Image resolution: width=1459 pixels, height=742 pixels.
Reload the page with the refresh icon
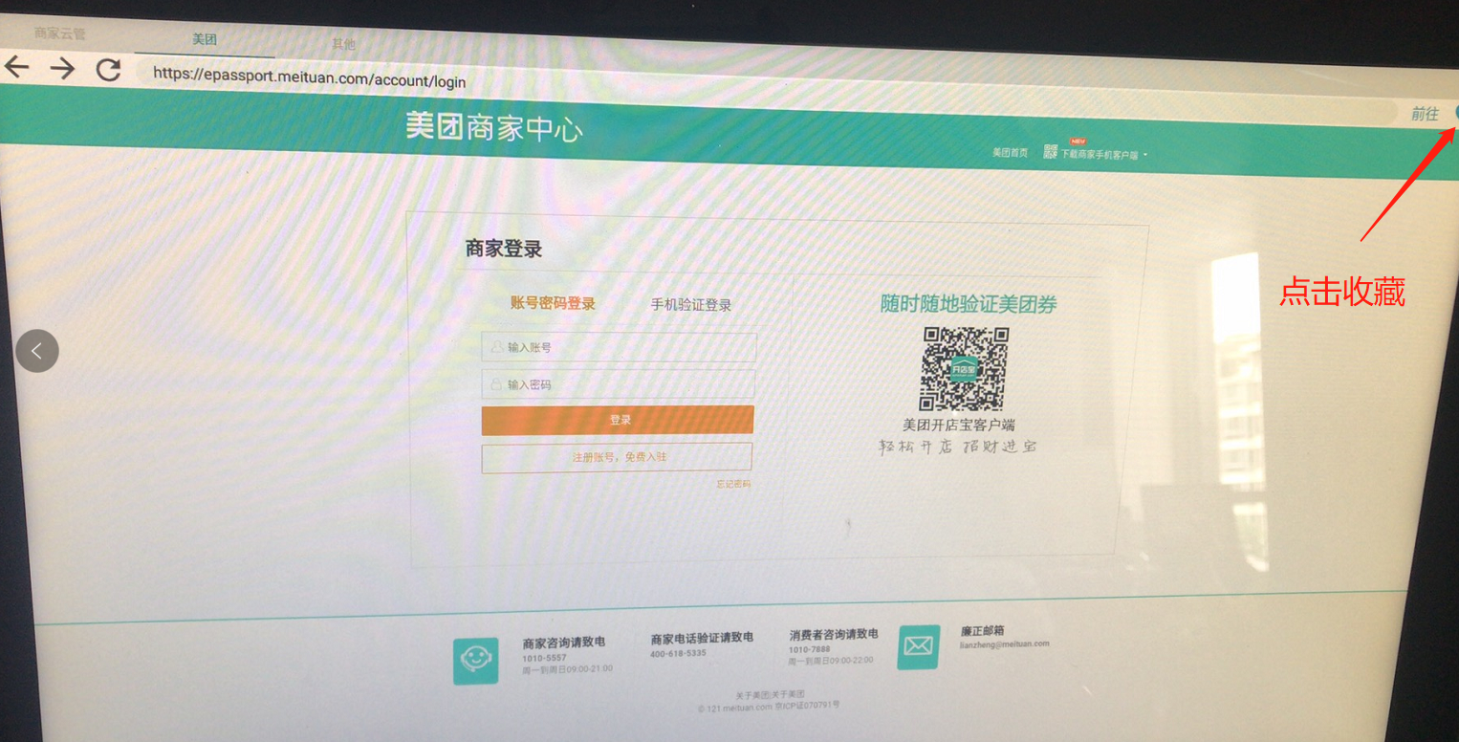pyautogui.click(x=109, y=69)
